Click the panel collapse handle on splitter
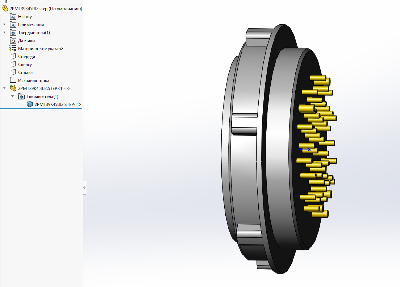Viewport: 400px width, 287px height. [84, 188]
